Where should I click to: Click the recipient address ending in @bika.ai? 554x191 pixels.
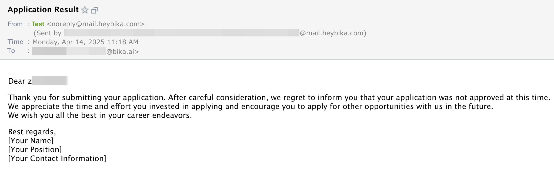tap(85, 52)
